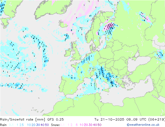Pick the Rain legend 40 value
Screen dimensions: 165x127
[42, 125]
